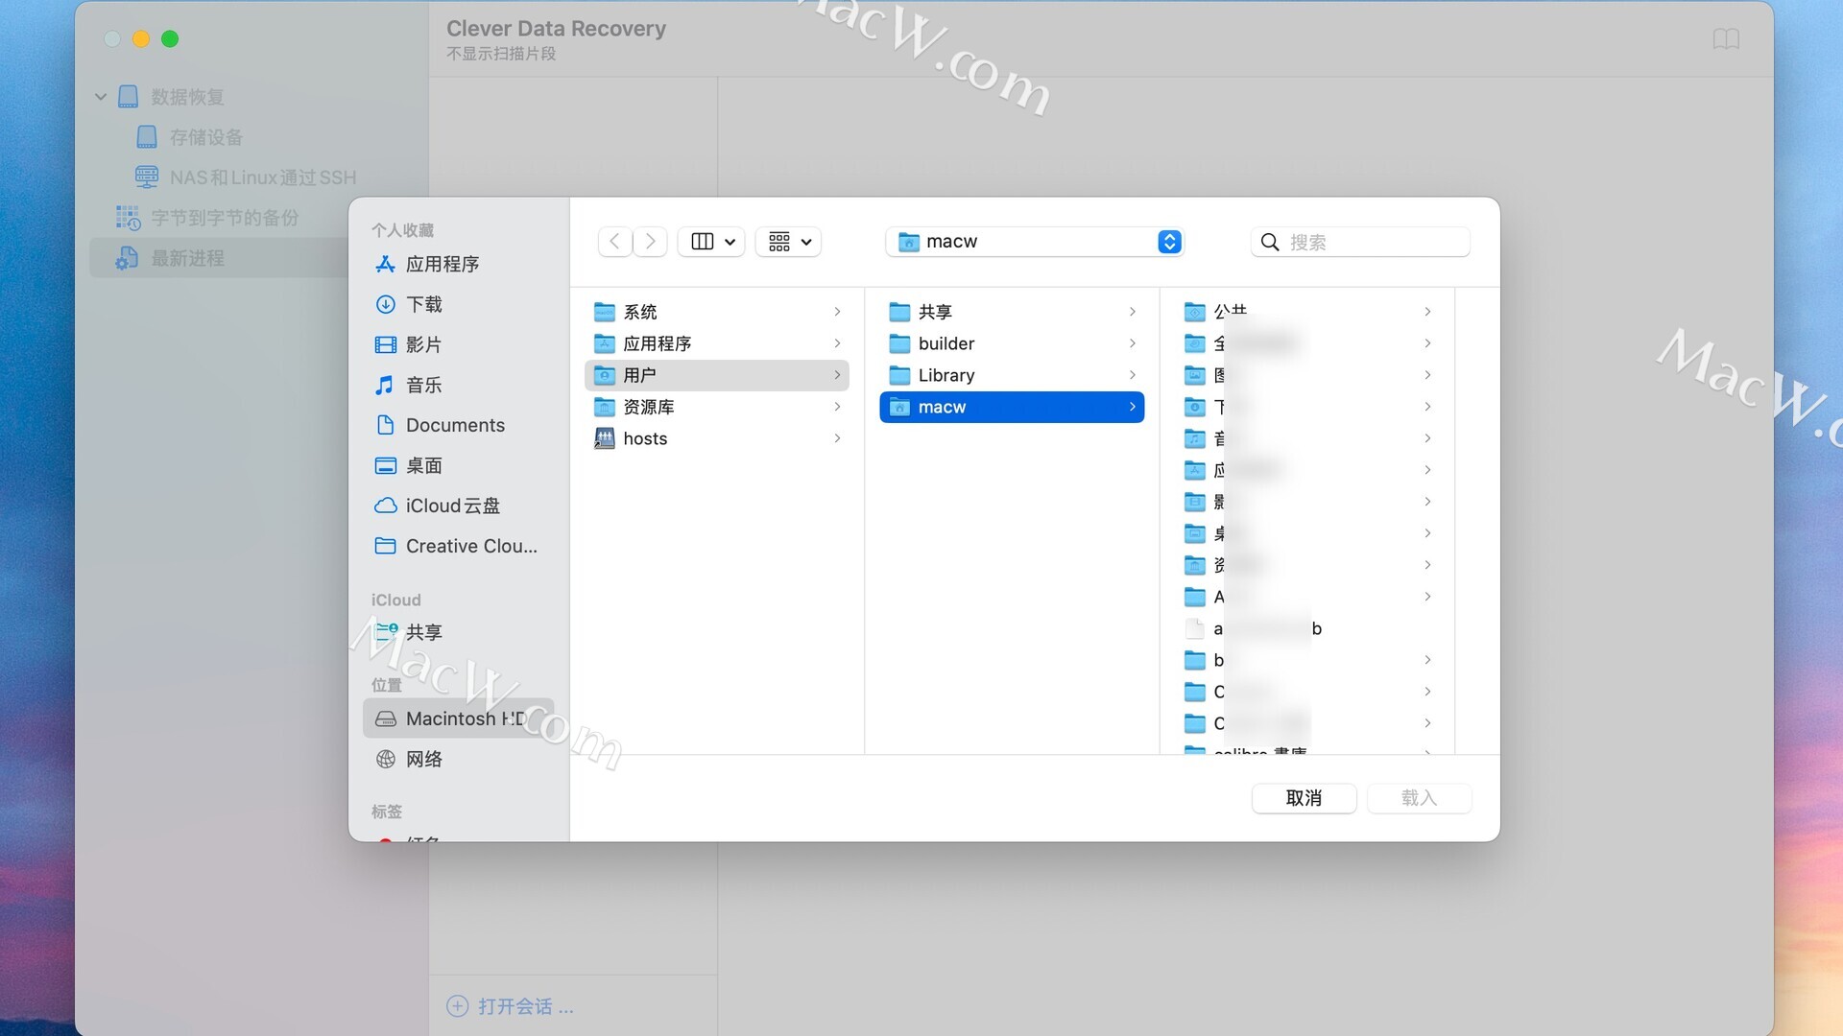
Task: Click the 载入 button
Action: [1418, 798]
